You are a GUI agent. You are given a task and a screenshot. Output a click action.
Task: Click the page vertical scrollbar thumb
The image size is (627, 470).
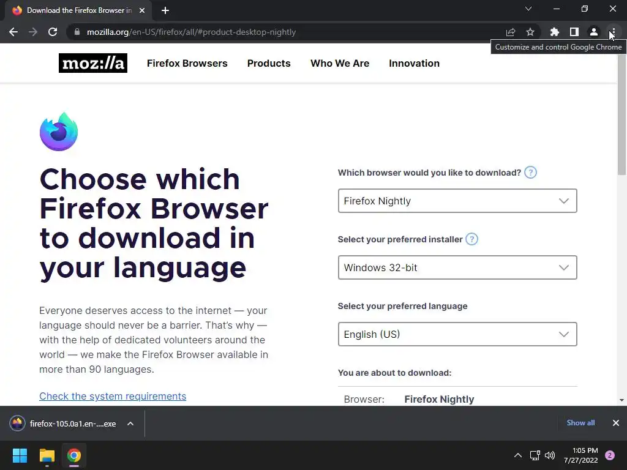coord(622,114)
